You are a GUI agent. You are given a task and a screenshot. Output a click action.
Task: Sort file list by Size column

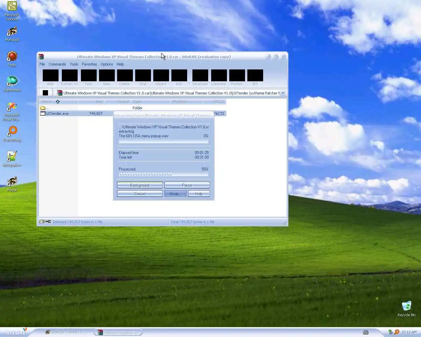(91, 102)
